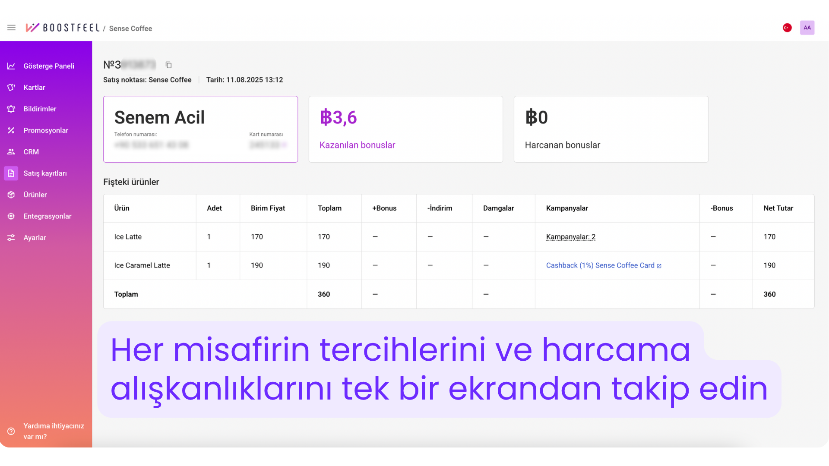
Task: Click the BOOSTFEEL logo
Action: [63, 27]
